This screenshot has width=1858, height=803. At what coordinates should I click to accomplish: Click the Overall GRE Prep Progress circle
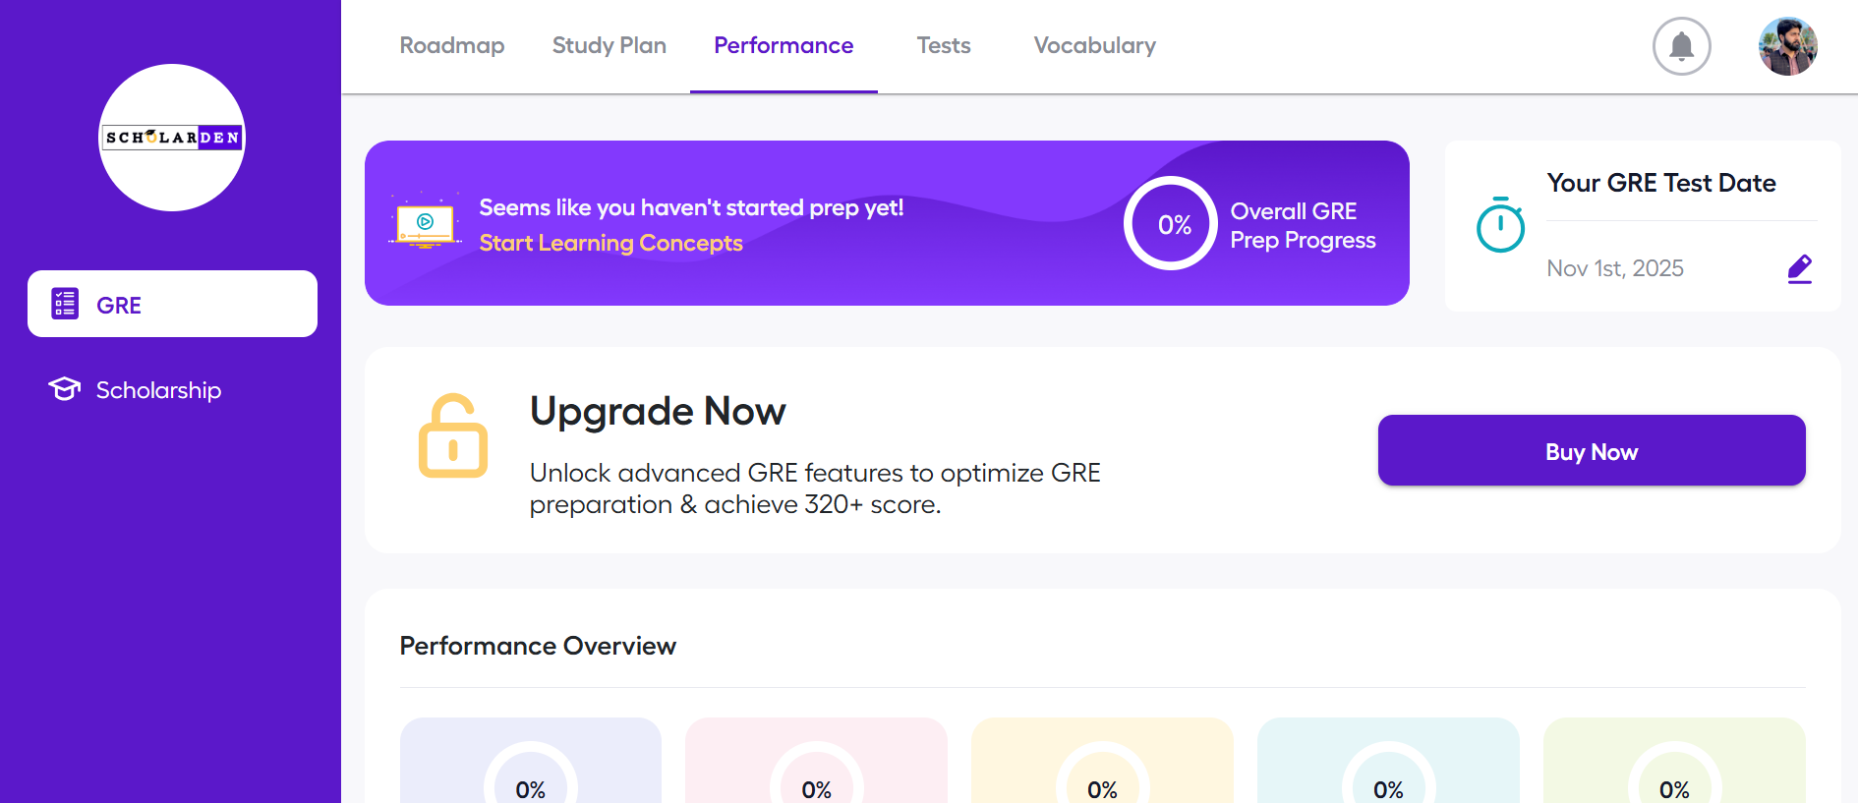tap(1170, 223)
